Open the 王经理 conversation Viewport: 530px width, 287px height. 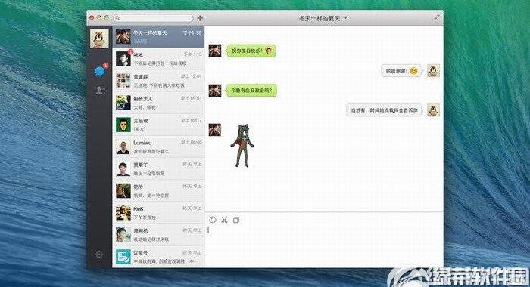click(x=158, y=125)
